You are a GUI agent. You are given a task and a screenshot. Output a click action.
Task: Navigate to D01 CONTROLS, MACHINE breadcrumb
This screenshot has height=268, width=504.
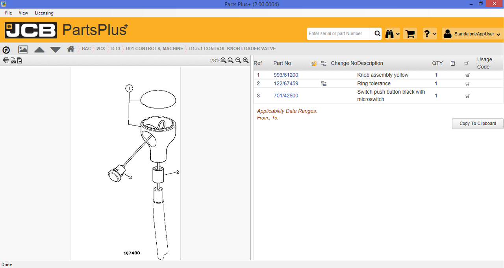[154, 49]
